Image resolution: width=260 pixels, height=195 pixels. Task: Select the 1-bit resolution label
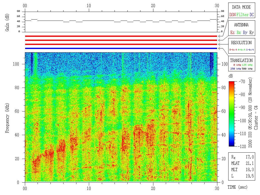[x=250, y=50]
